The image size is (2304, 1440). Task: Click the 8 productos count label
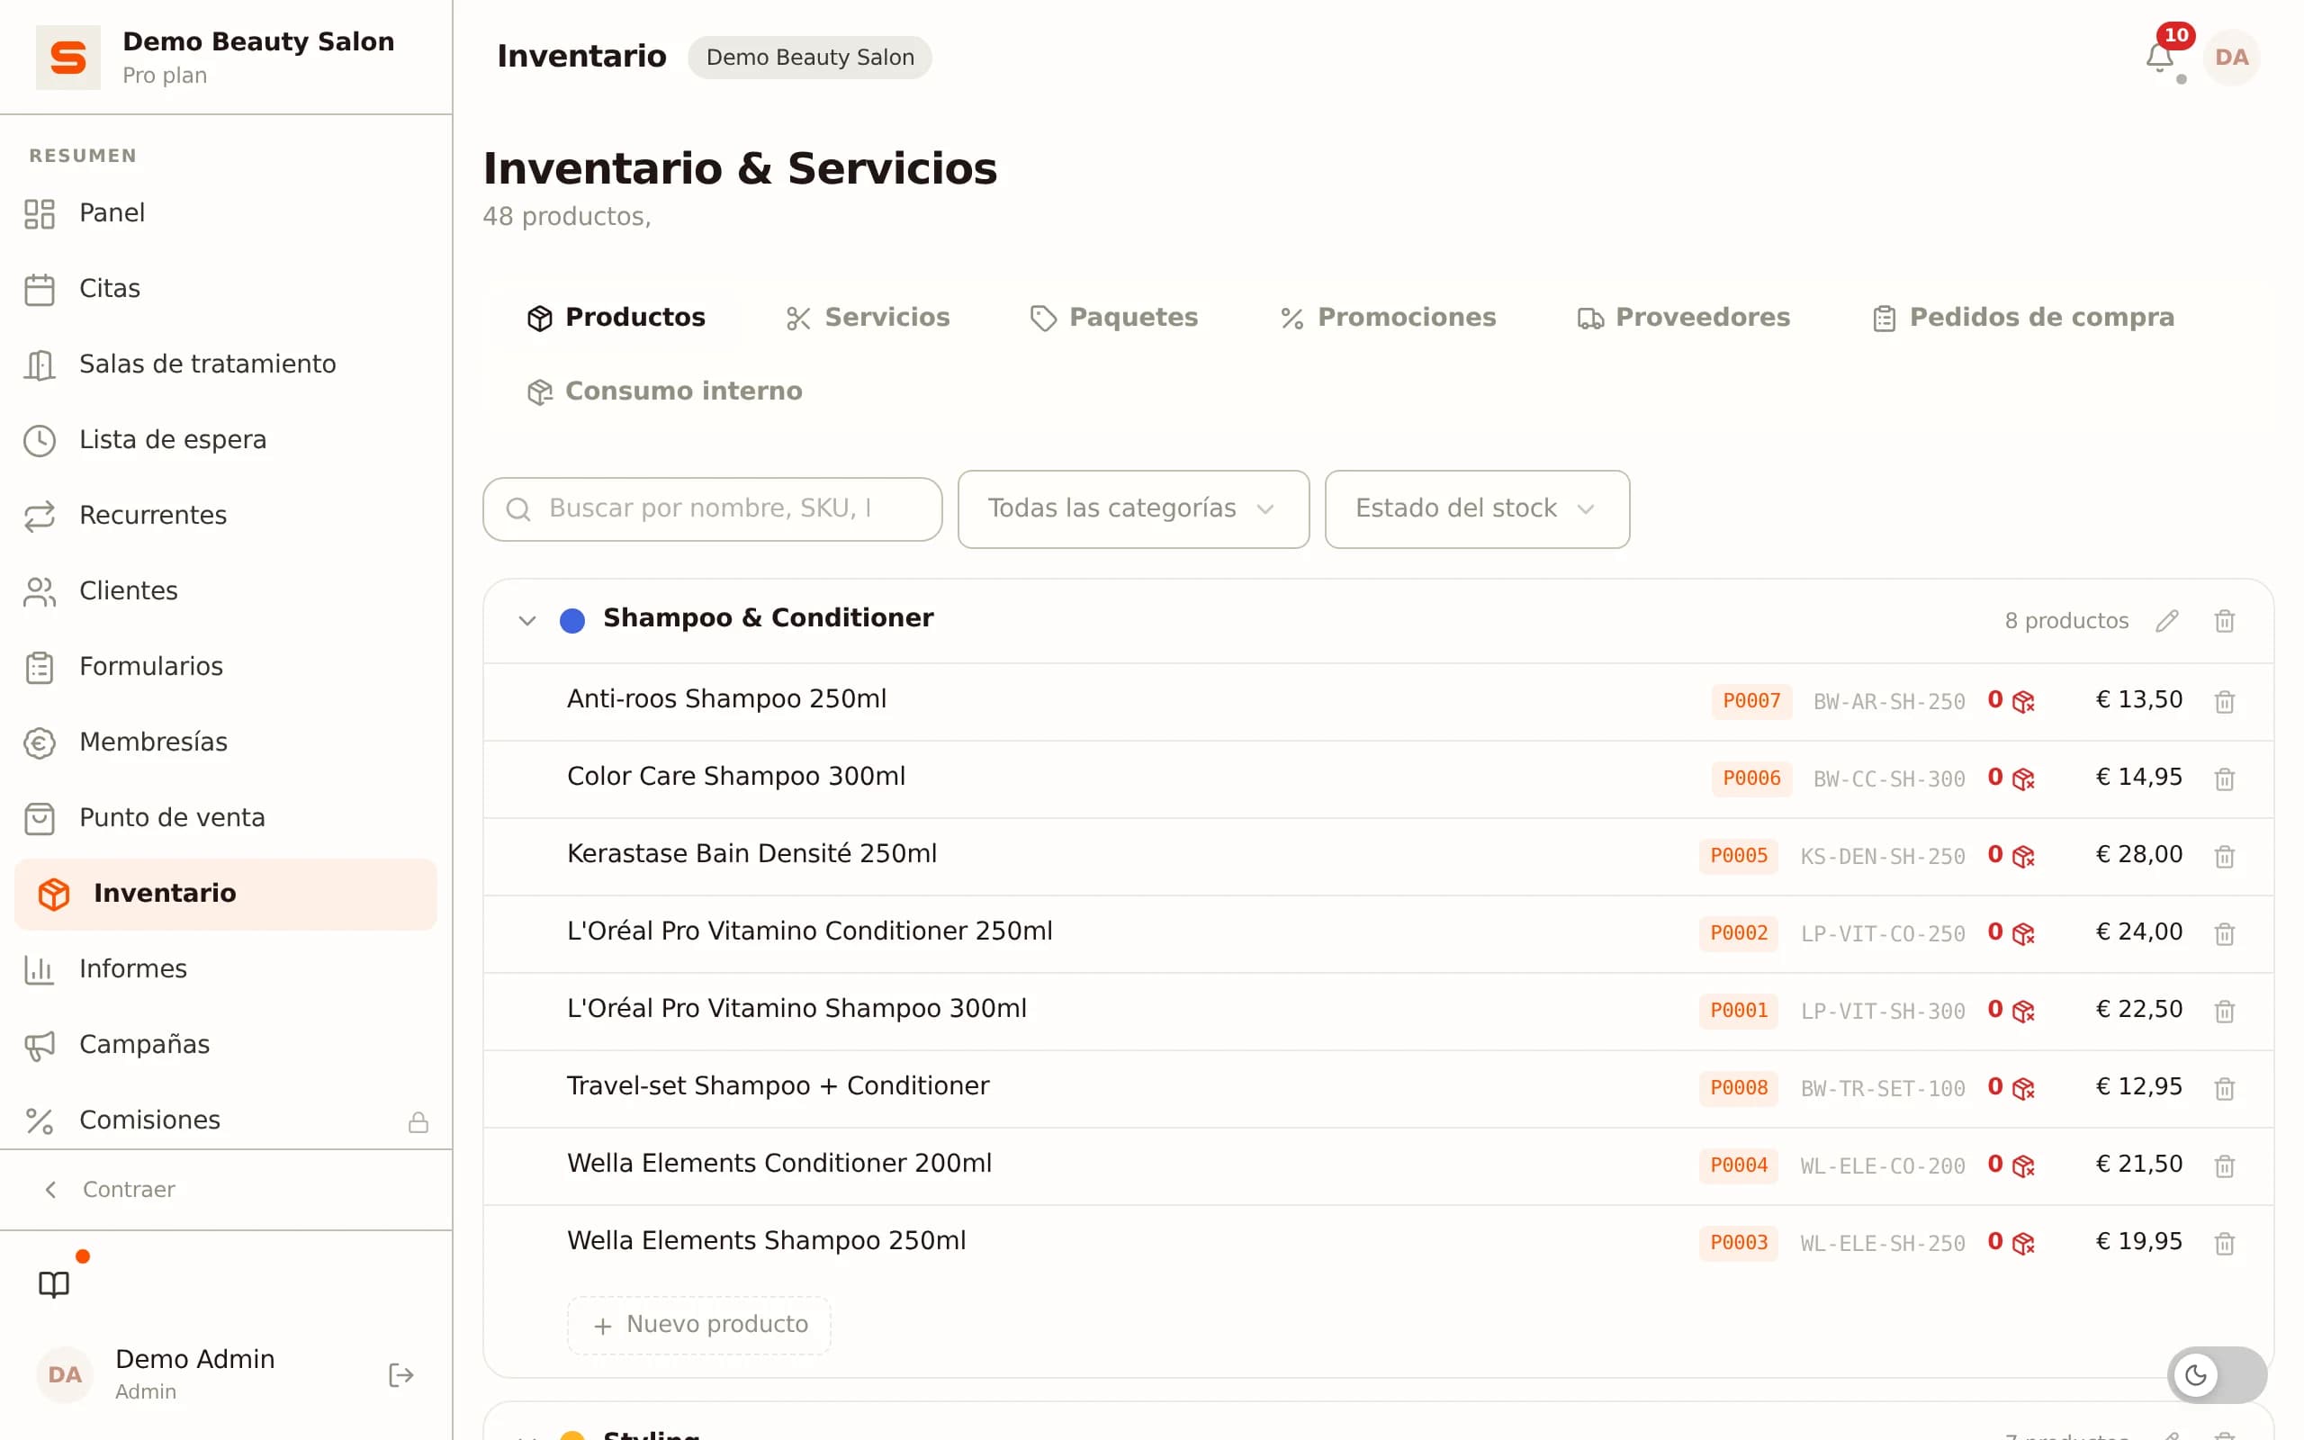pyautogui.click(x=2066, y=621)
